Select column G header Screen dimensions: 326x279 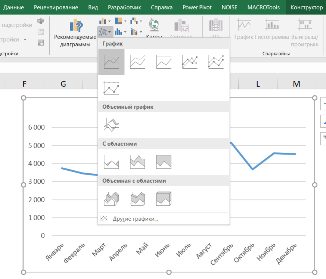[63, 84]
